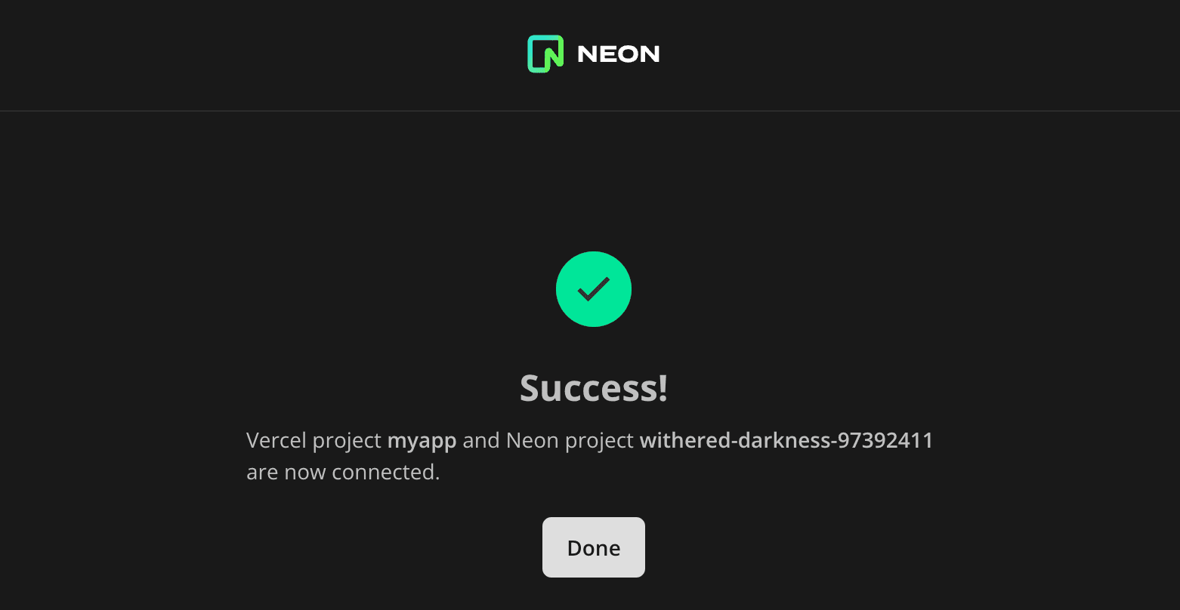This screenshot has width=1180, height=610.
Task: Click the Success! heading
Action: (594, 388)
